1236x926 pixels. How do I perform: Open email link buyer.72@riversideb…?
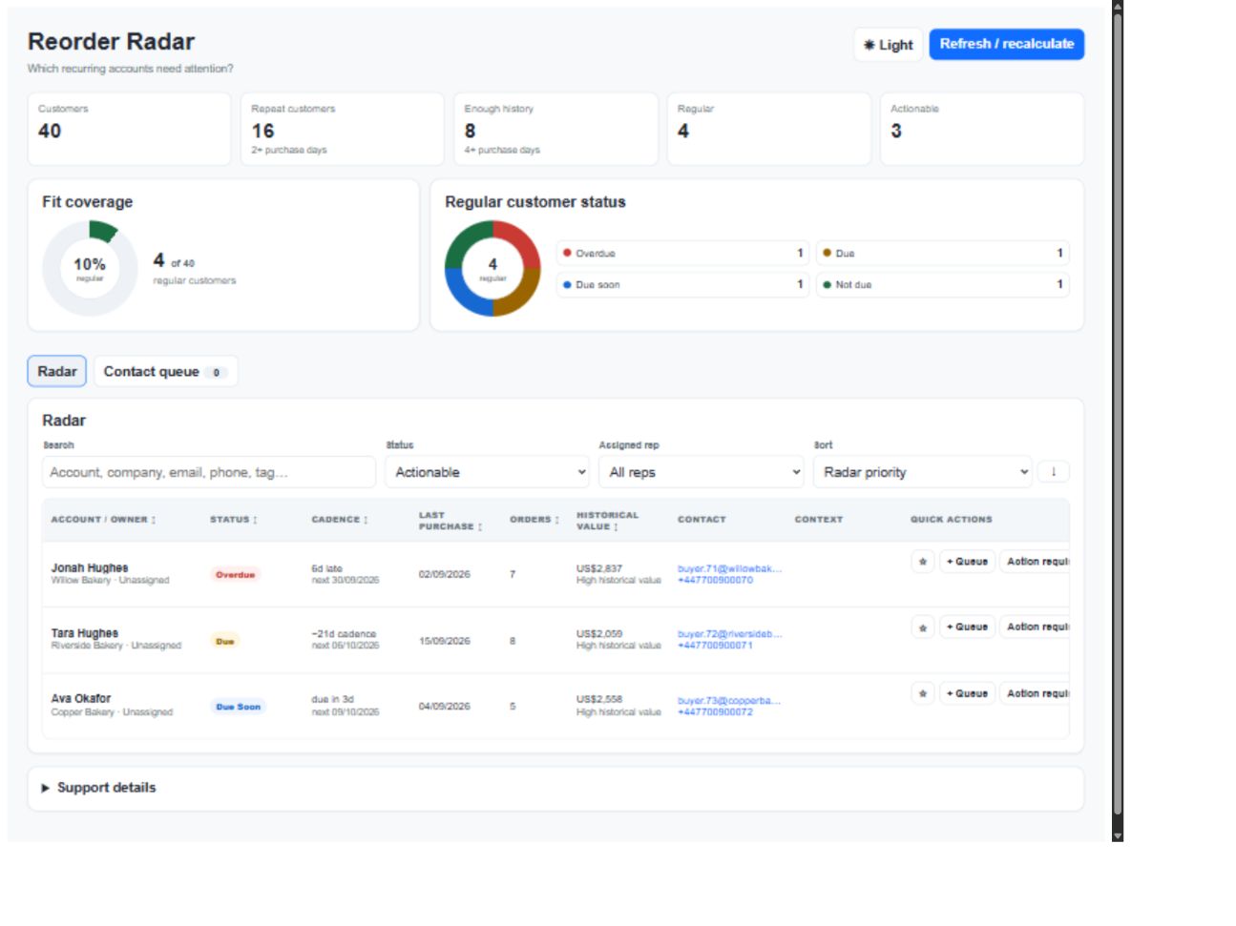pos(729,634)
